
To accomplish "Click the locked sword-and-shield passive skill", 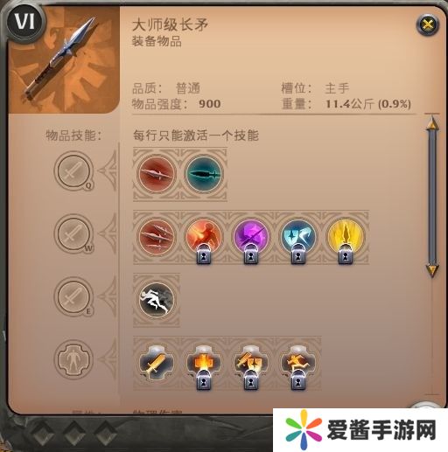I will coord(251,363).
